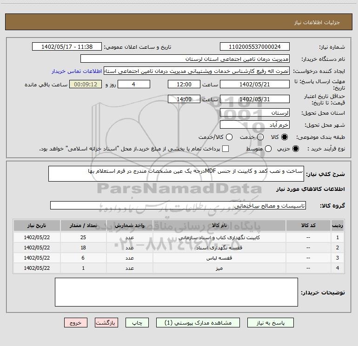The height and width of the screenshot is (346, 358).
Task: Select the کالا/خدمت radio button
Action: pos(229,137)
